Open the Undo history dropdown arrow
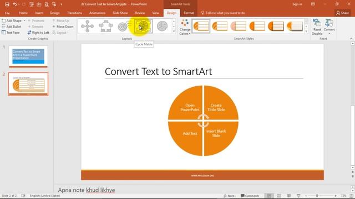Viewport: 355px width, 199px height. tap(18, 4)
